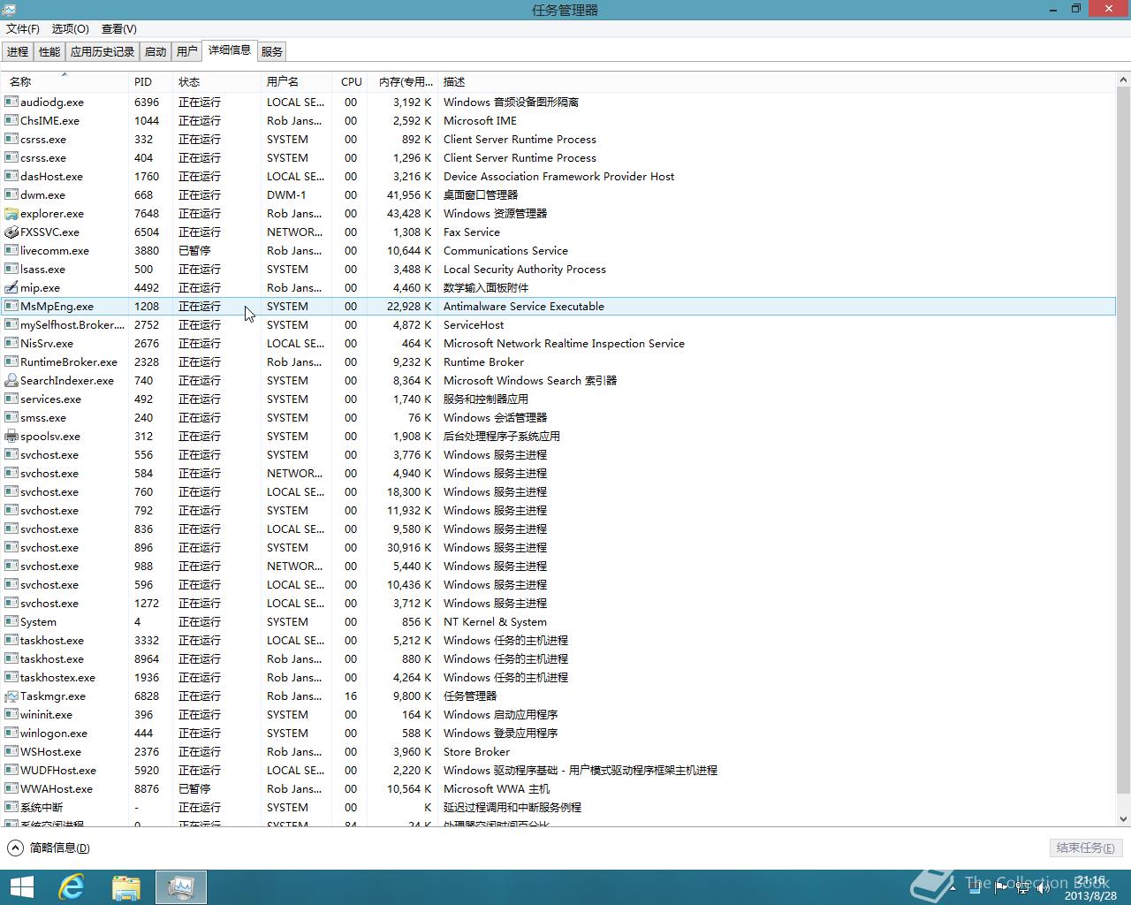1131x905 pixels.
Task: Open the 查看(V) menu
Action: [119, 28]
